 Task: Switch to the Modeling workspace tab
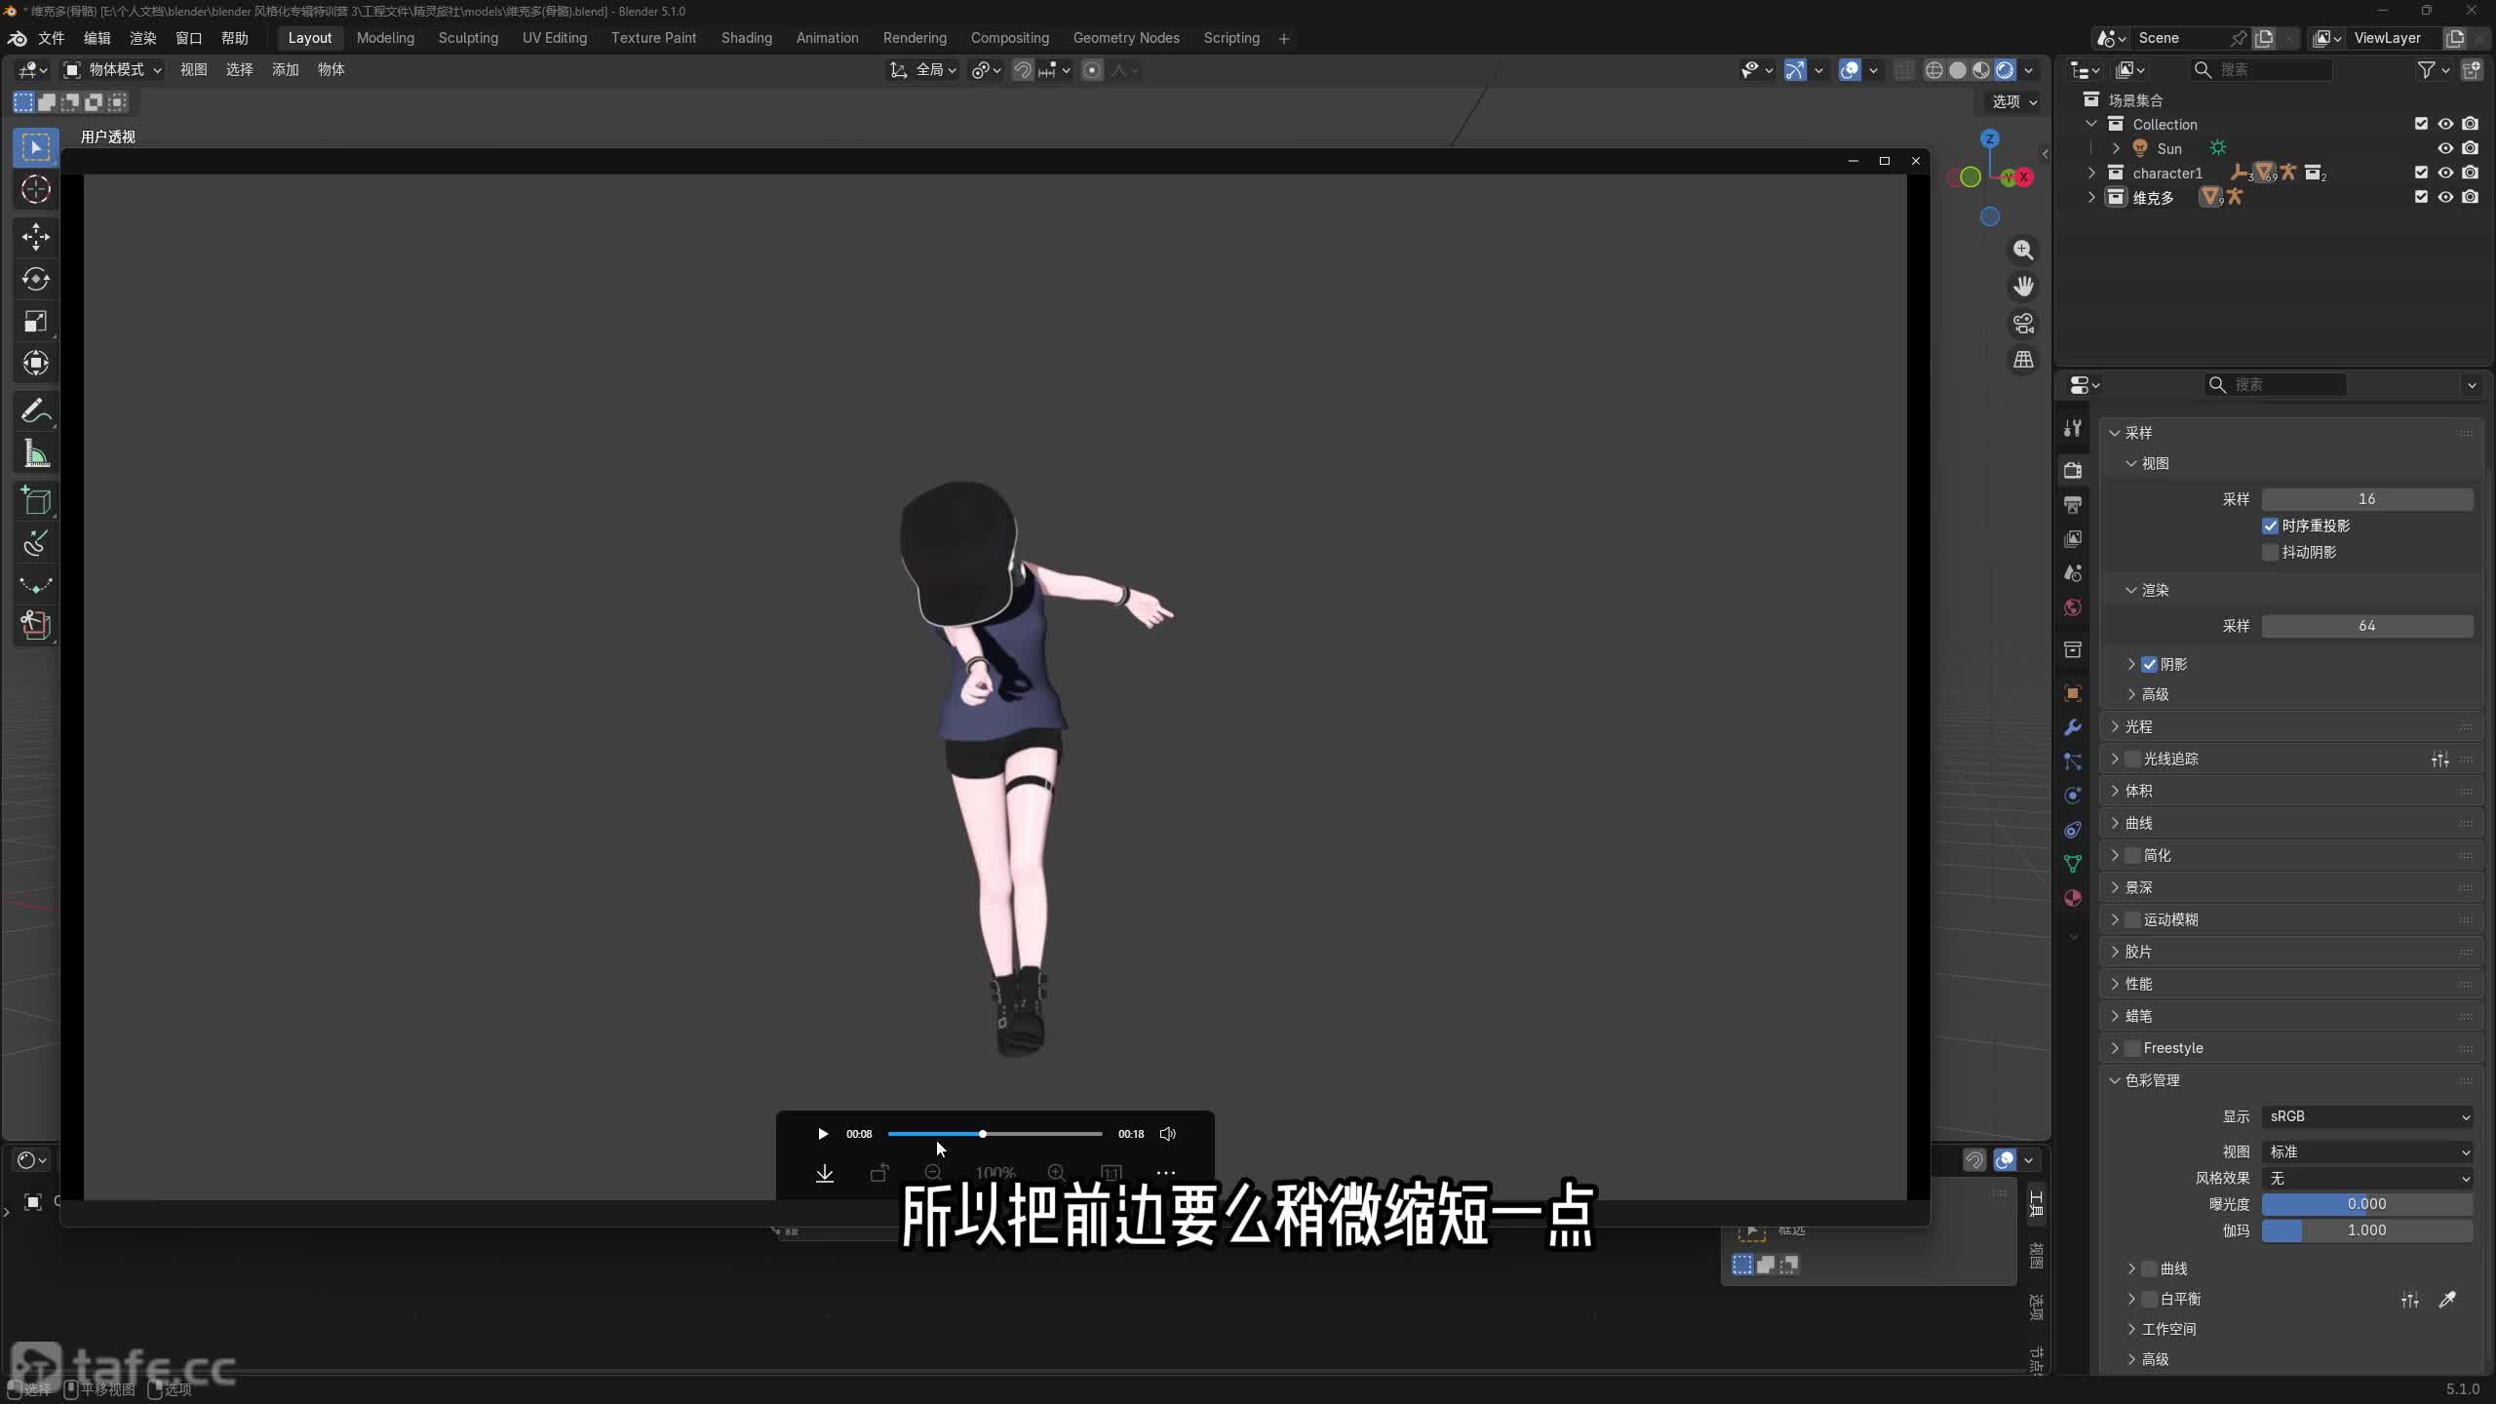[x=385, y=38]
